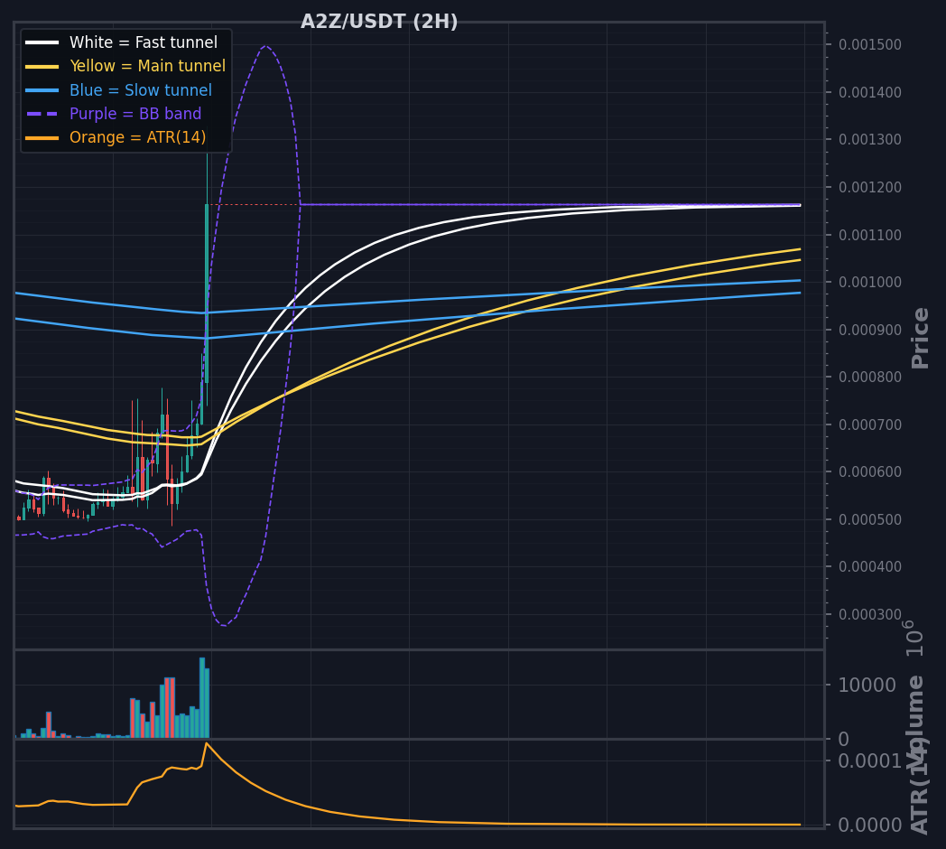Click the lower BB band trough near 0.000300
The height and width of the screenshot is (849, 946).
[x=224, y=625]
